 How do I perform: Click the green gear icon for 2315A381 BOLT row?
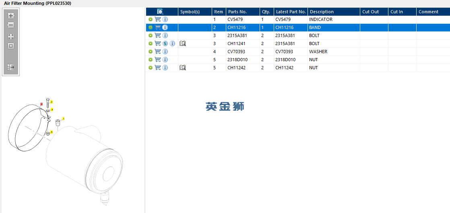tap(151, 35)
